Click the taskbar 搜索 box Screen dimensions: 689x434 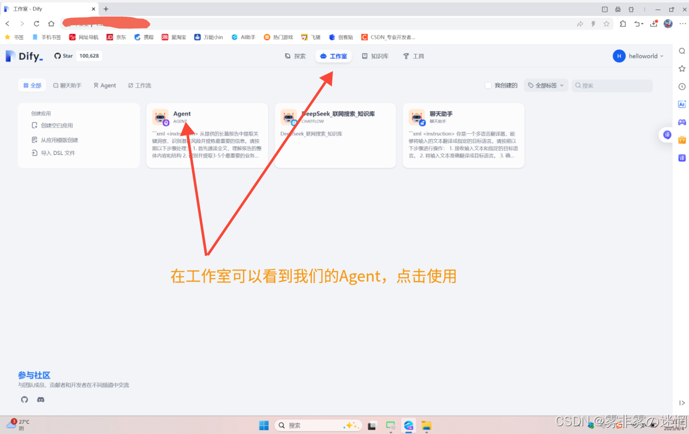tap(318, 425)
